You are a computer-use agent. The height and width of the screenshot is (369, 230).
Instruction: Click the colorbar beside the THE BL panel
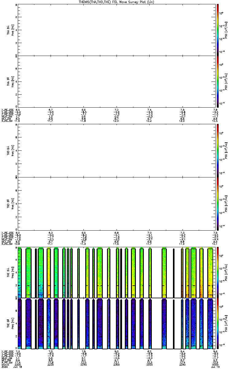tap(217, 272)
